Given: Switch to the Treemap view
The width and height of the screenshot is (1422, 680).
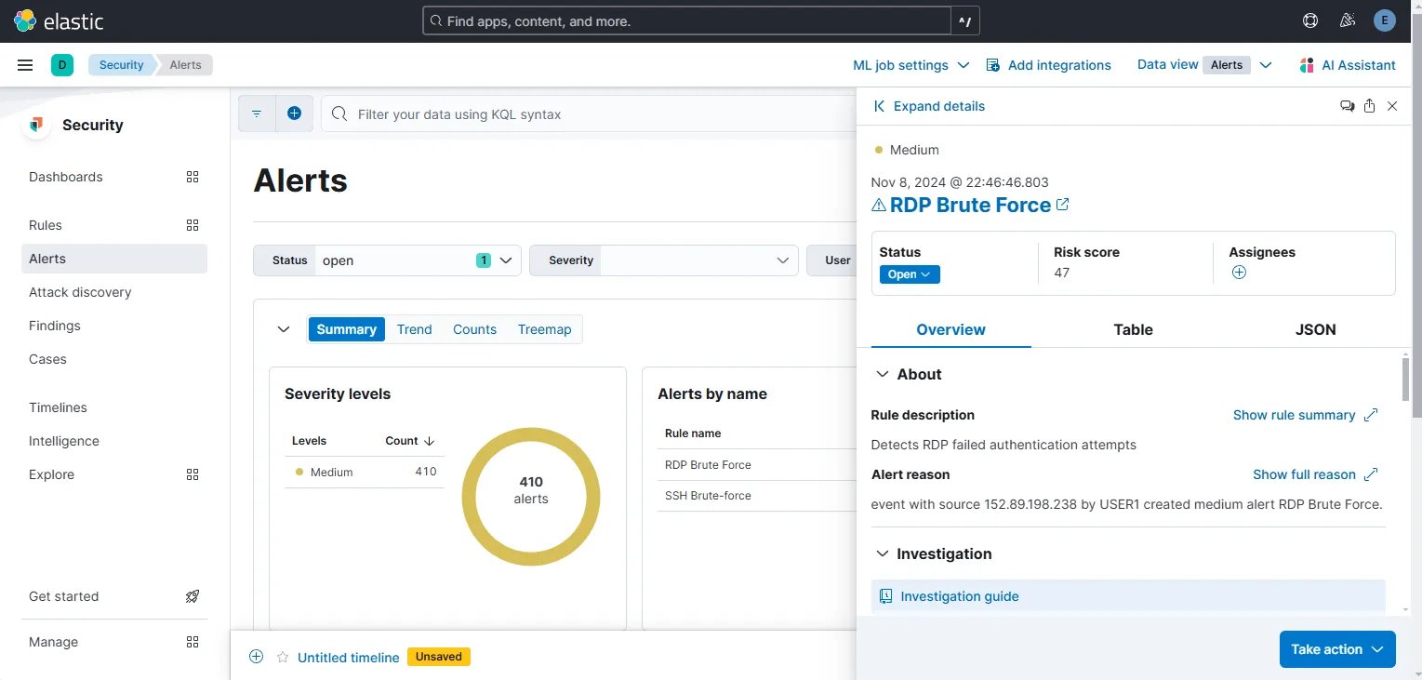Looking at the screenshot, I should click(x=544, y=329).
